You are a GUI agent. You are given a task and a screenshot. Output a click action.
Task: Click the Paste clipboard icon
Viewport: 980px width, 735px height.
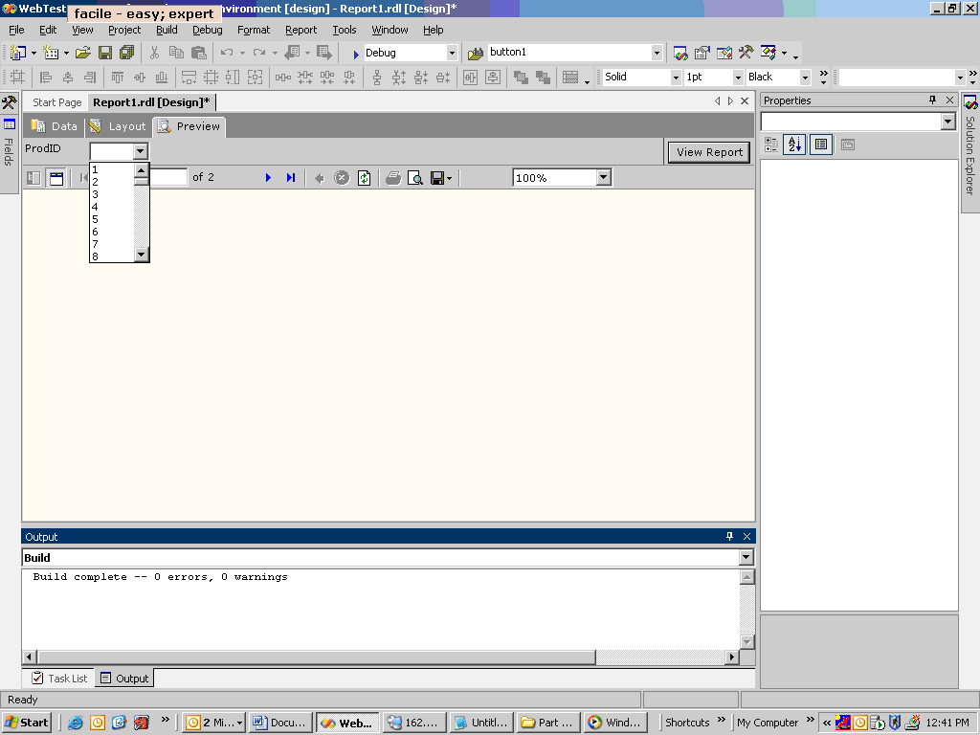coord(199,54)
